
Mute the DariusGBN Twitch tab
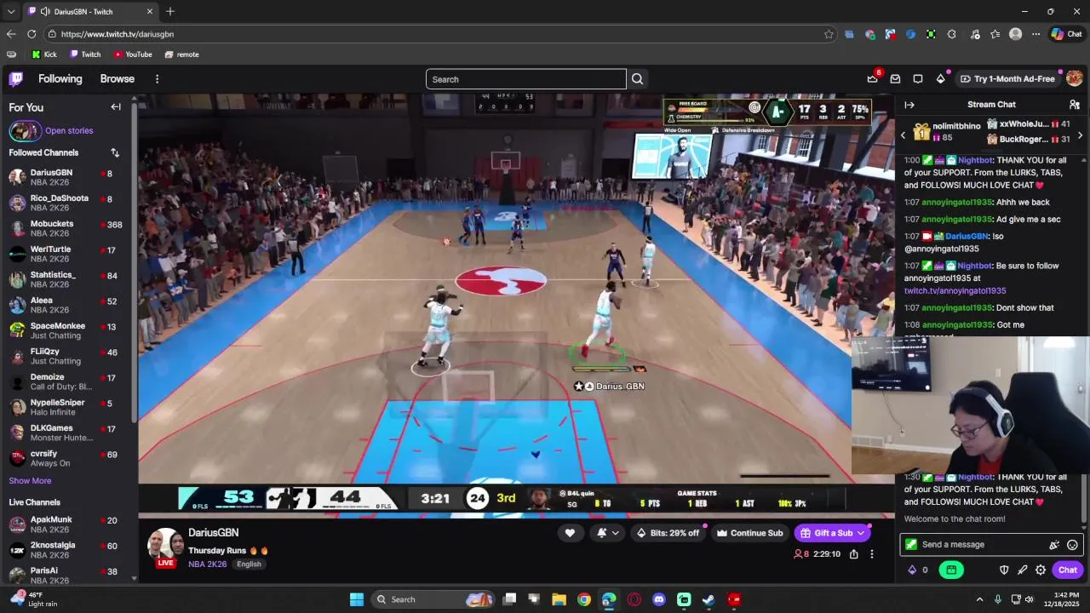[44, 11]
